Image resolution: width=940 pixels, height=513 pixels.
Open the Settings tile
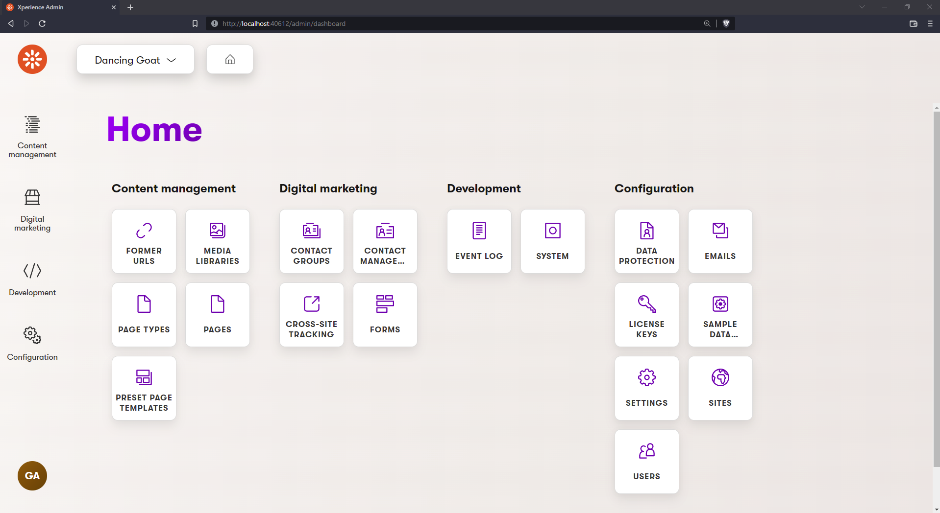pos(647,388)
